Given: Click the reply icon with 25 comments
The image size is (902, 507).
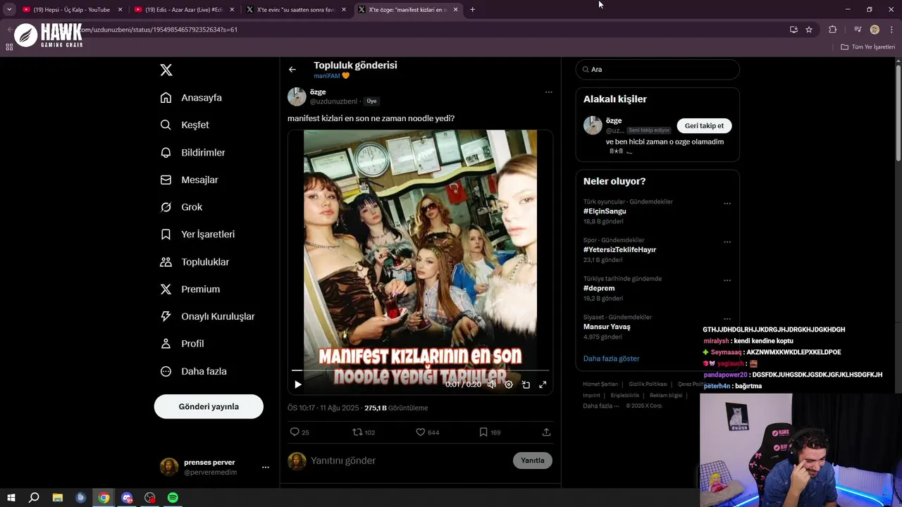Looking at the screenshot, I should tap(299, 432).
